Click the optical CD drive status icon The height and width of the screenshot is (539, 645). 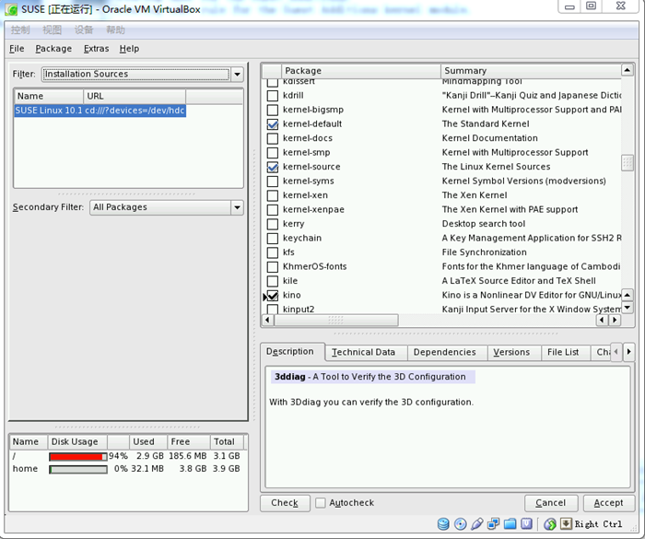coord(461,523)
